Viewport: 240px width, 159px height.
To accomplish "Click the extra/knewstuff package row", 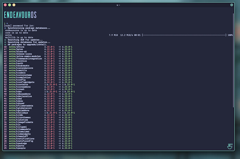I will pyautogui.click(x=38, y=136).
